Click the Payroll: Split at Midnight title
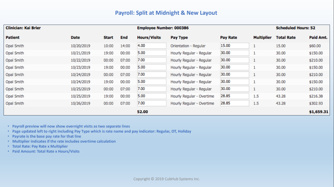Viewport: 334px width, 187px height. pos(166,13)
